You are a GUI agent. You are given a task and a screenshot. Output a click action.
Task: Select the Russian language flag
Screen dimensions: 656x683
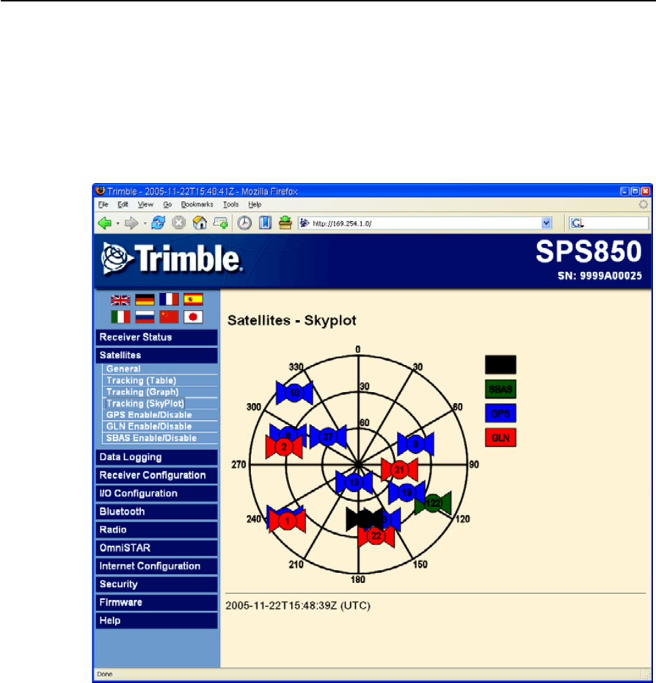[x=145, y=317]
